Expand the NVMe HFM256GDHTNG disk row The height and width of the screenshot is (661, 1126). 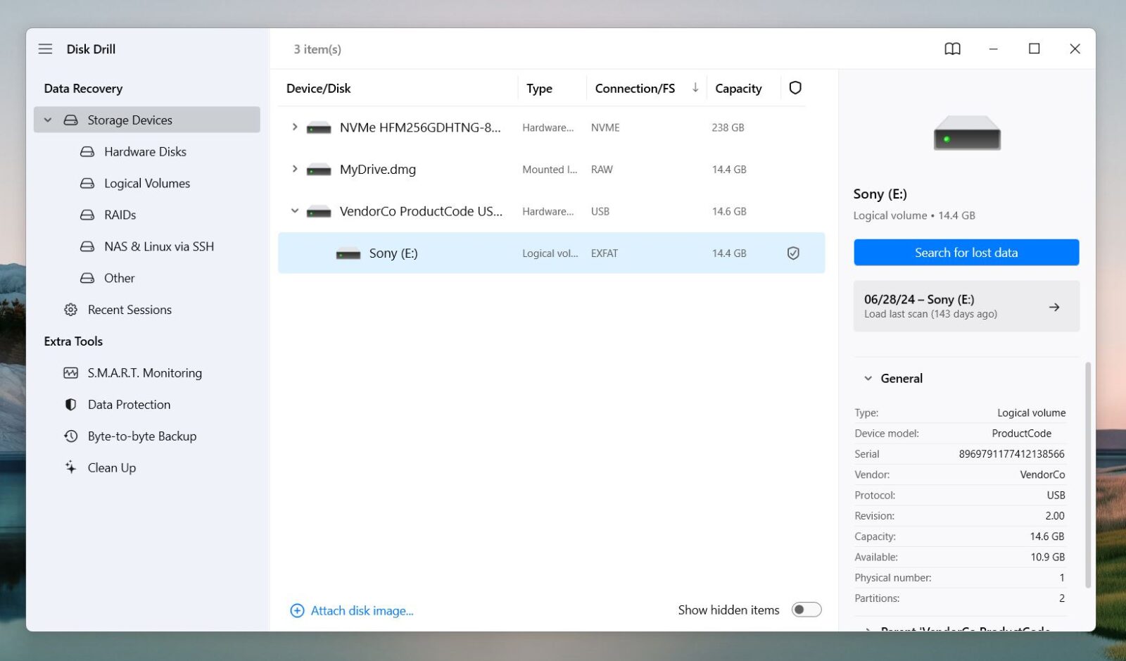pos(294,127)
